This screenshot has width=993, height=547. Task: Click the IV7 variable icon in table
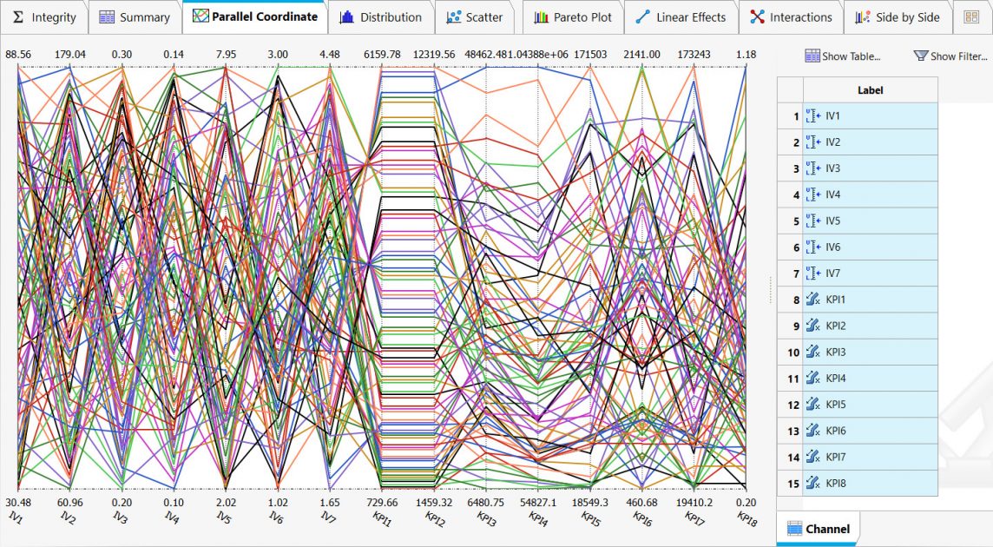pos(813,273)
